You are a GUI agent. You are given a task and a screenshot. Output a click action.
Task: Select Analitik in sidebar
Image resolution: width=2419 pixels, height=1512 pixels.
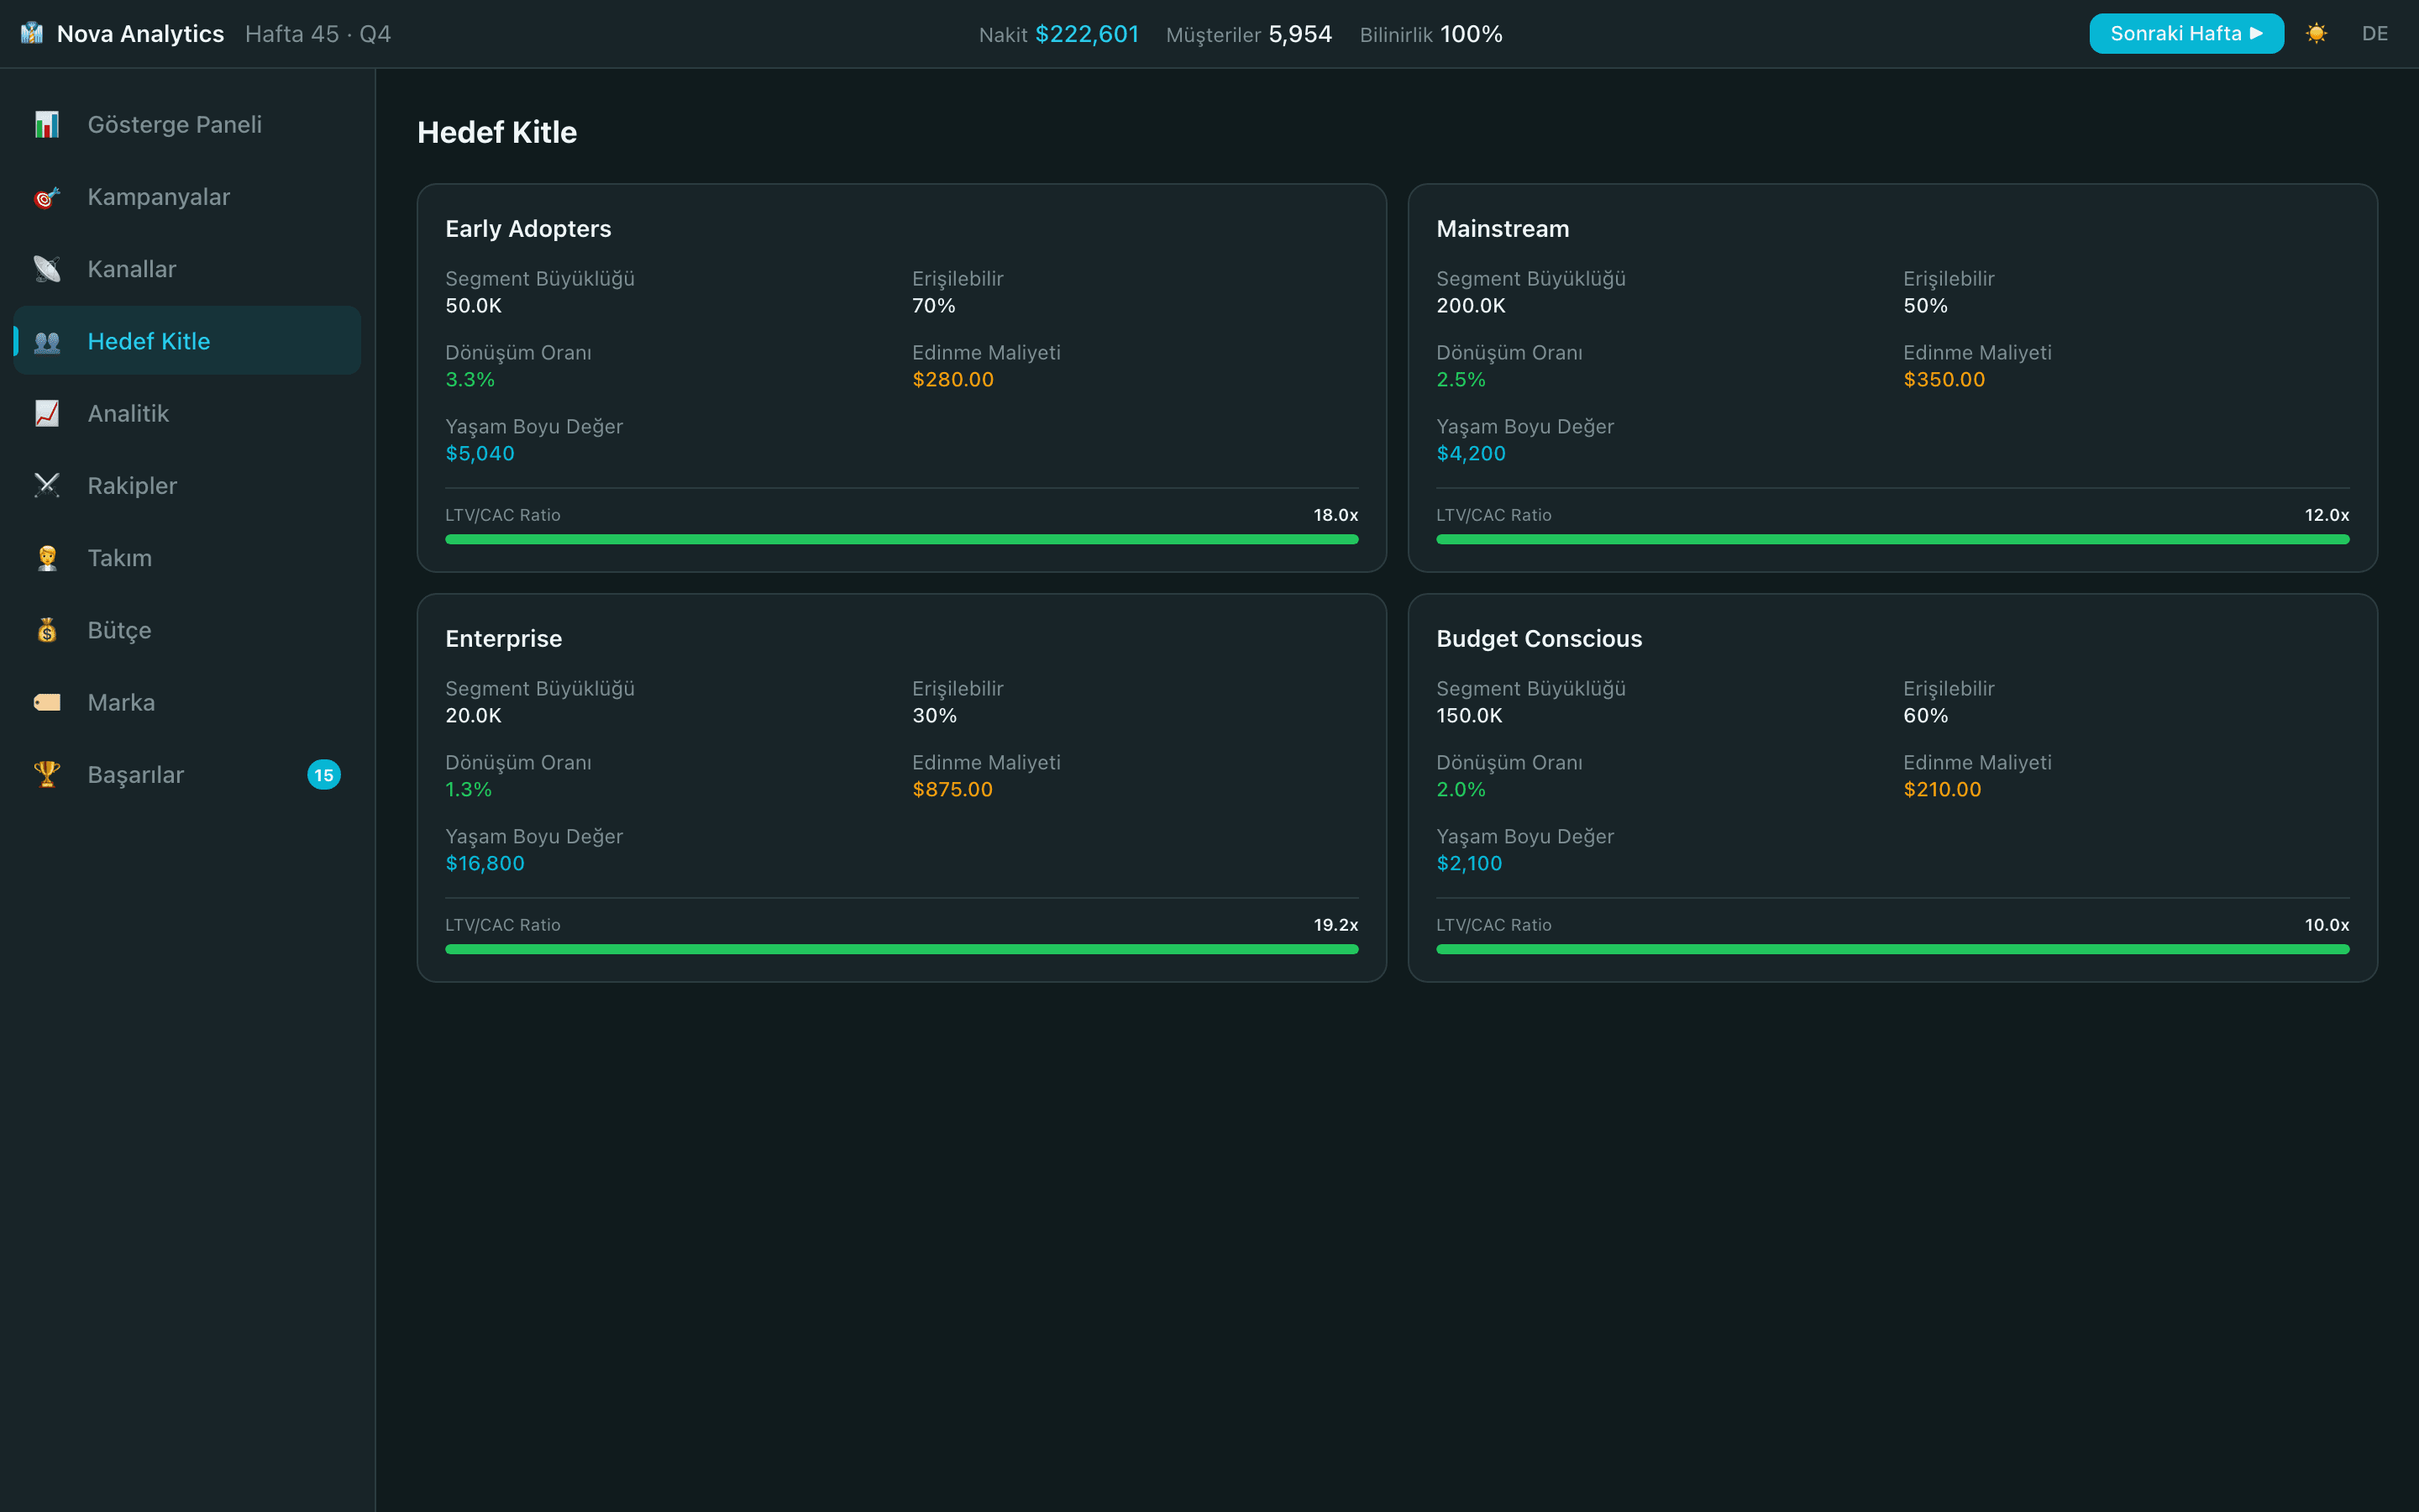(187, 413)
